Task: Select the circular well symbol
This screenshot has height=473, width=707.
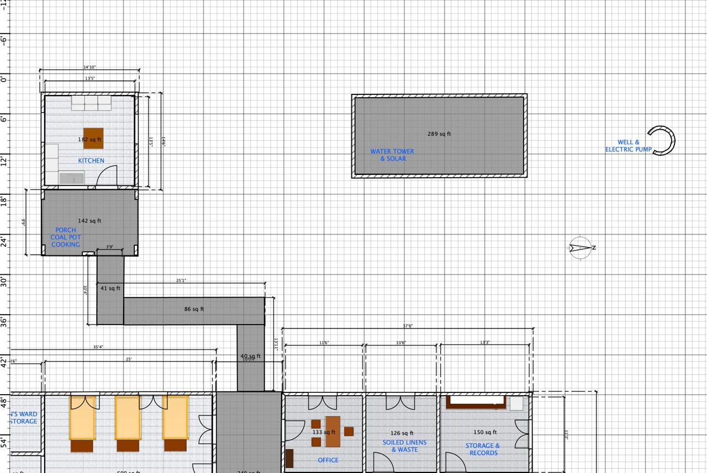Action: [662, 141]
